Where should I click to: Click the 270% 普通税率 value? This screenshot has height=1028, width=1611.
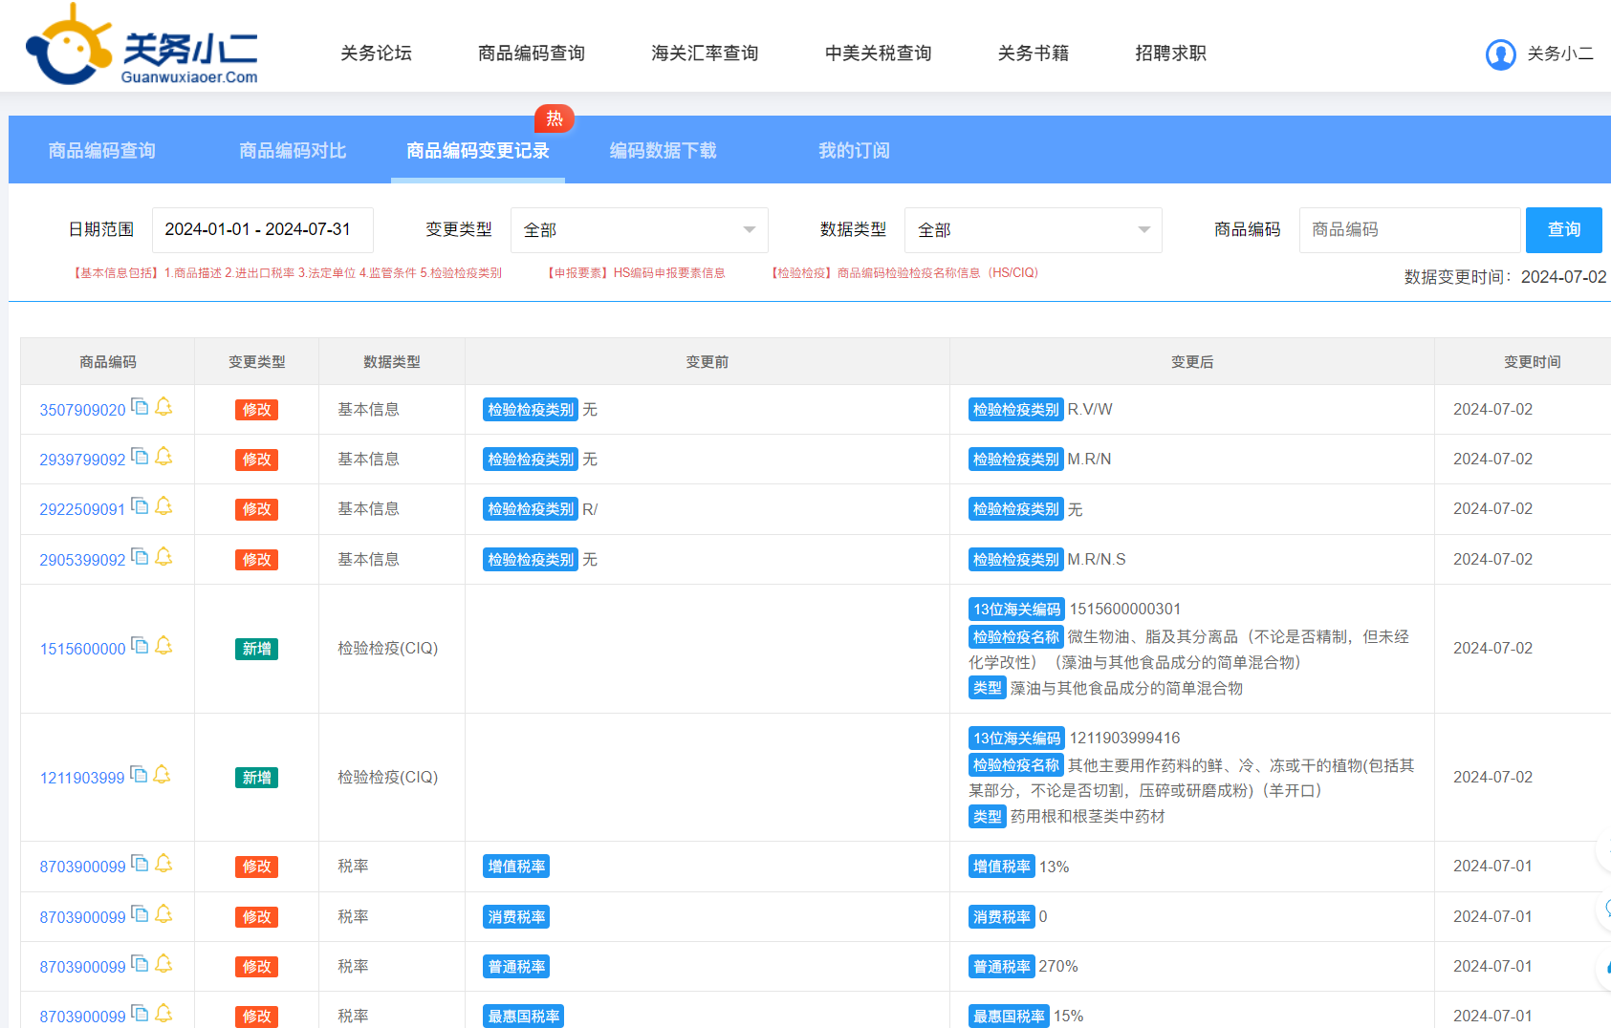click(x=1058, y=966)
